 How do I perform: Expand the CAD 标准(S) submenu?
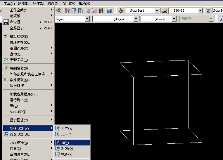(28, 143)
